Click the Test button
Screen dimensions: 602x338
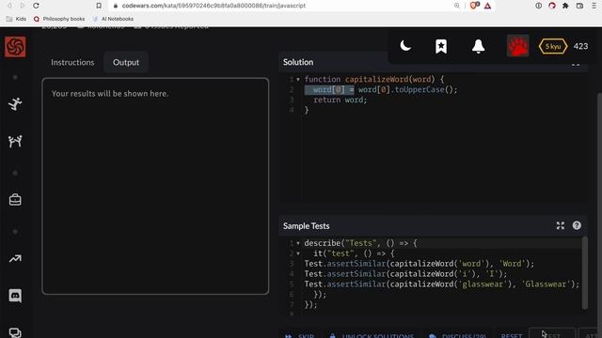point(552,334)
